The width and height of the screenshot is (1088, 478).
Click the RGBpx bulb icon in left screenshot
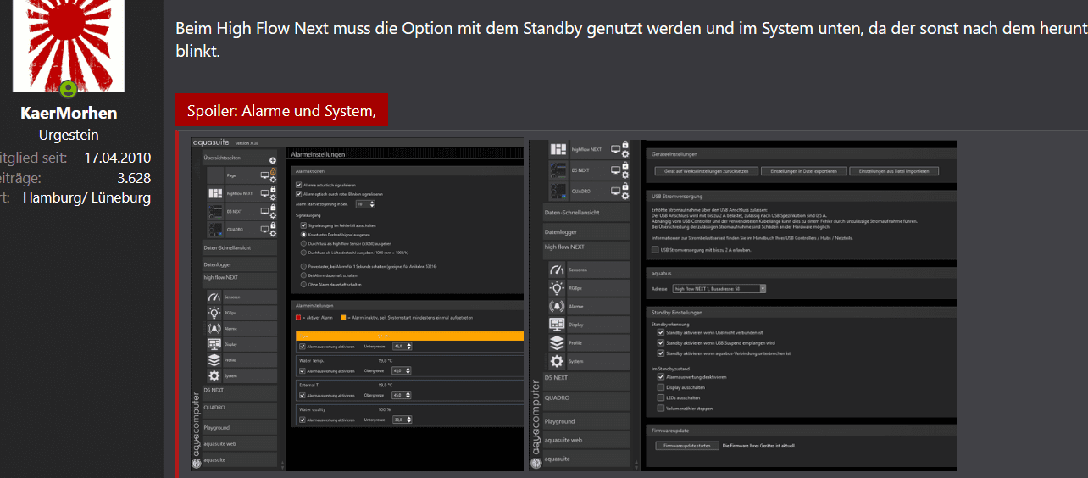(214, 313)
